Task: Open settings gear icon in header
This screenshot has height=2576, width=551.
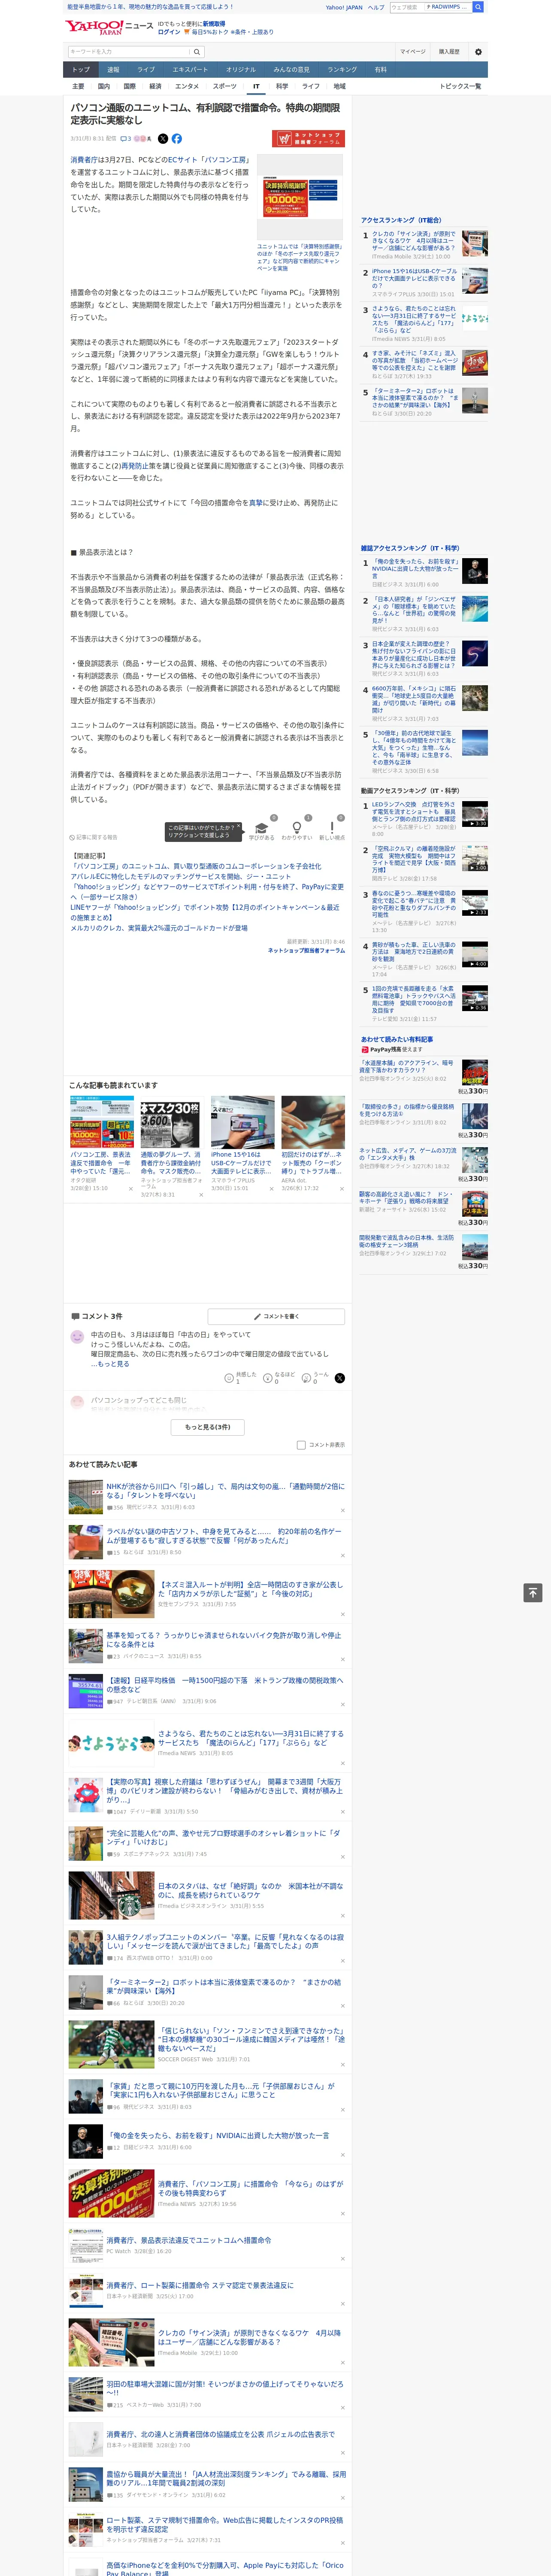Action: coord(478,51)
